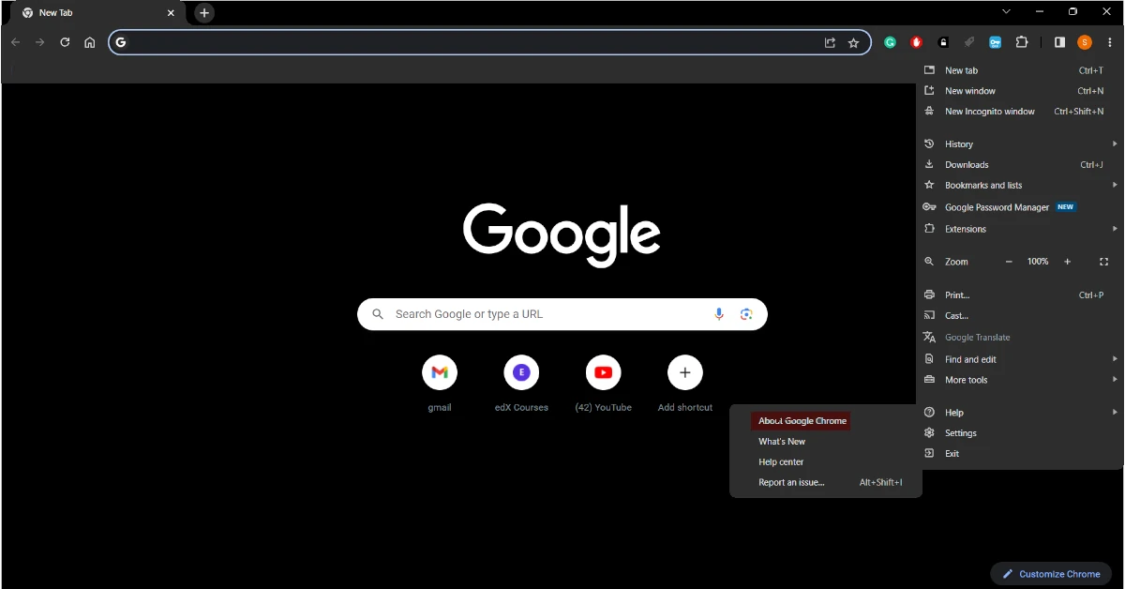Image resolution: width=1125 pixels, height=589 pixels.
Task: Open Settings from the menu
Action: (x=1020, y=433)
